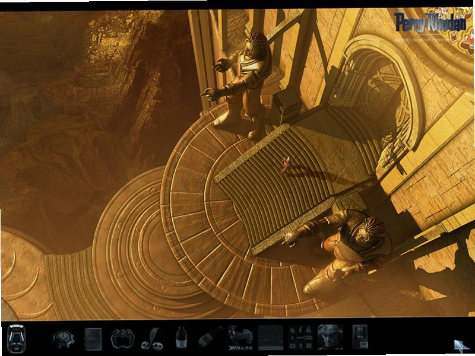Select the textured gray plate item
Viewport: 475px width, 356px height.
(x=271, y=338)
